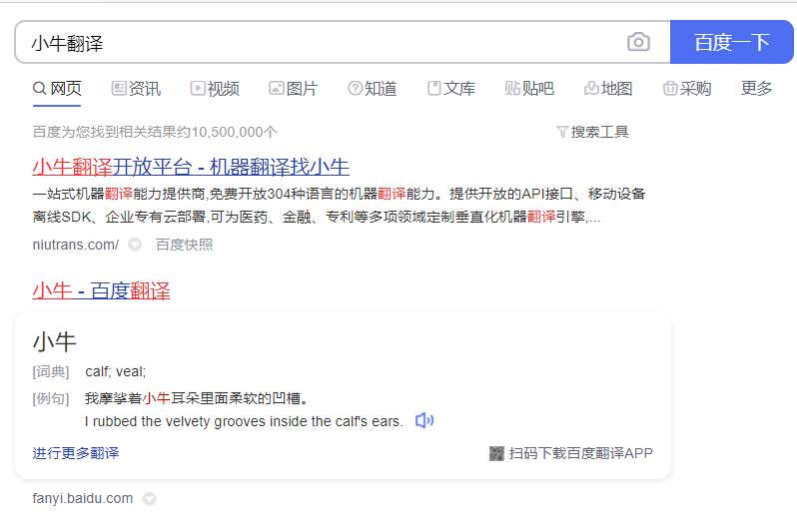Click the camera image-search icon

click(x=638, y=42)
